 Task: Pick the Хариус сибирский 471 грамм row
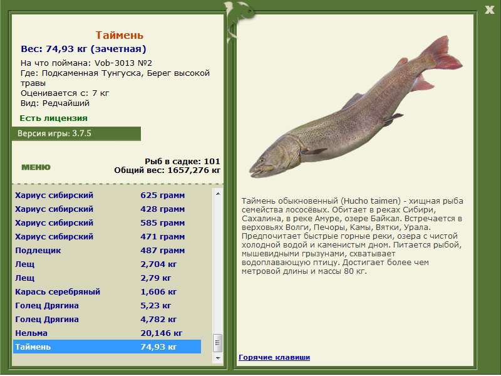pyautogui.click(x=106, y=236)
